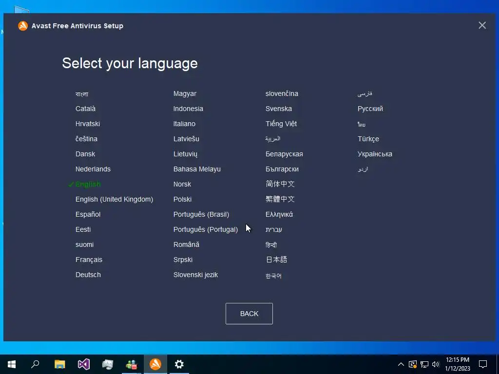Image resolution: width=499 pixels, height=374 pixels.
Task: Select Bengali (বাংলা) language
Action: tap(82, 94)
